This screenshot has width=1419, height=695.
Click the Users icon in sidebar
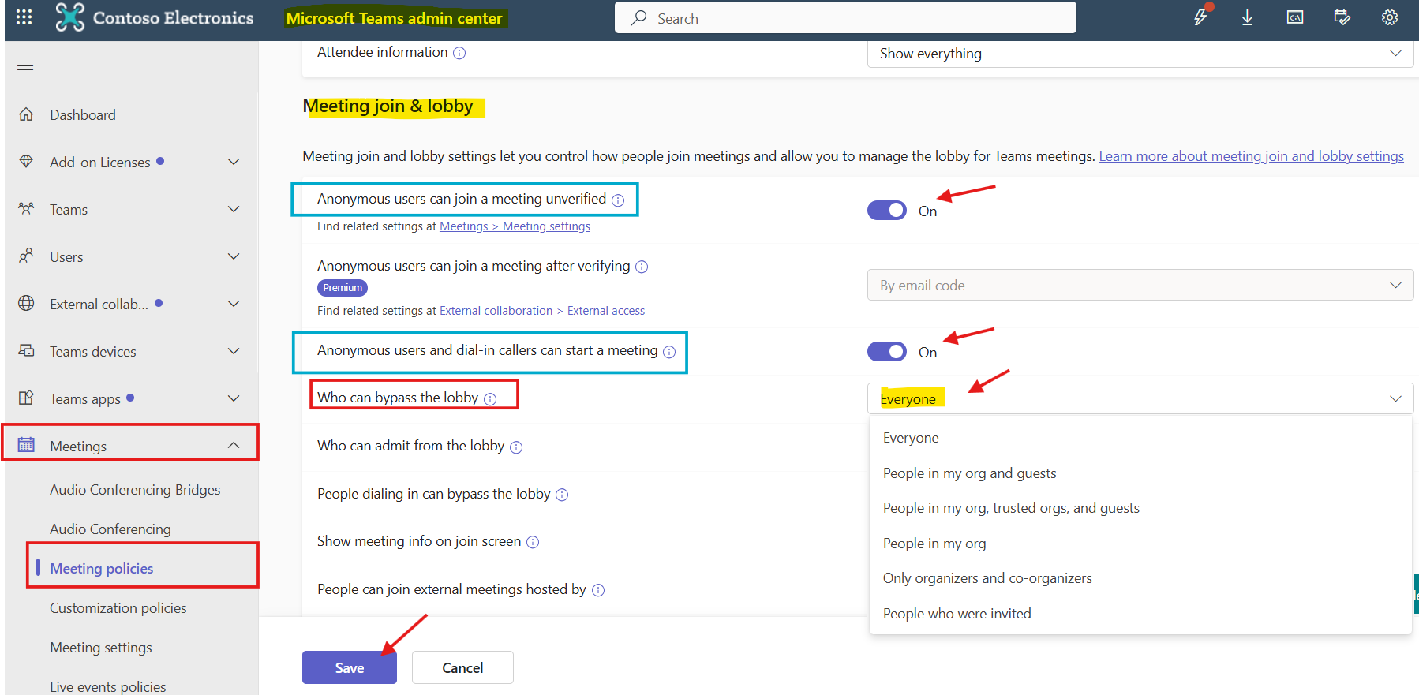click(26, 256)
